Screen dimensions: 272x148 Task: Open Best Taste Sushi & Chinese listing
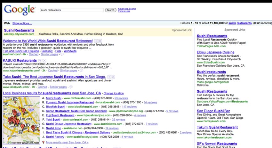coord(78,133)
